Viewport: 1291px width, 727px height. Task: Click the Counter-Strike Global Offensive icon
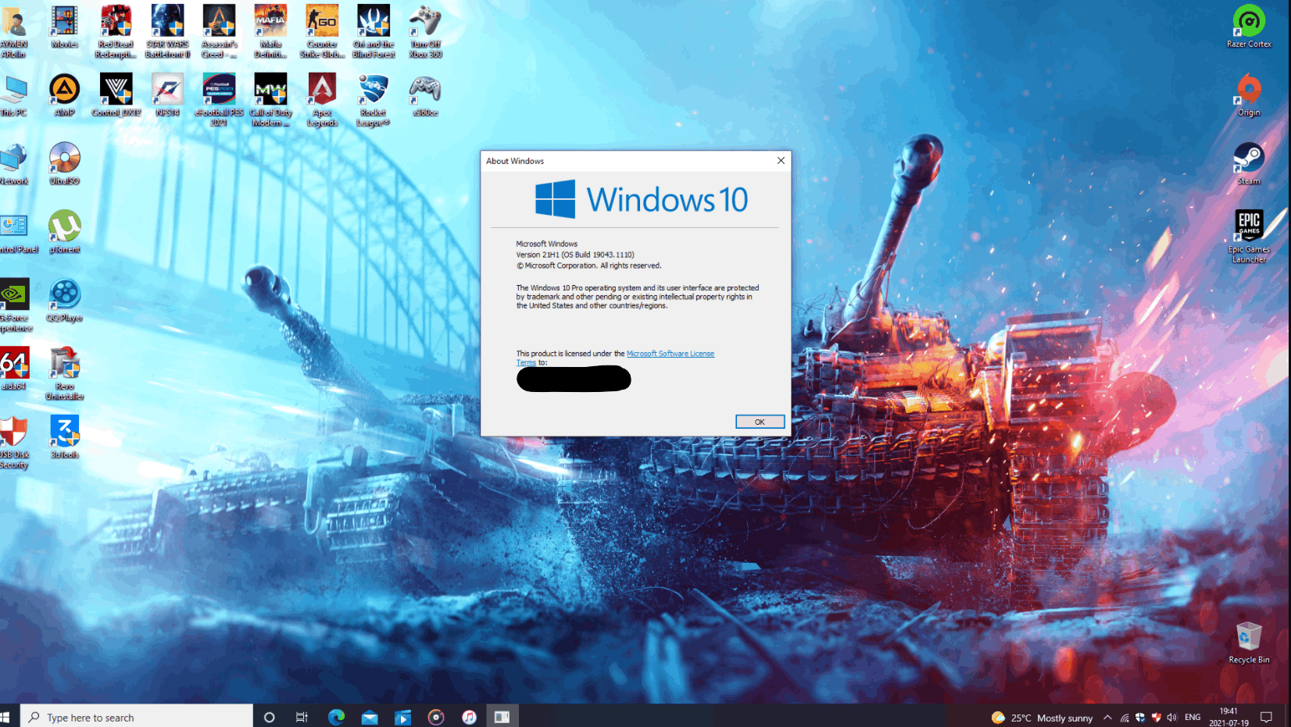[x=322, y=31]
